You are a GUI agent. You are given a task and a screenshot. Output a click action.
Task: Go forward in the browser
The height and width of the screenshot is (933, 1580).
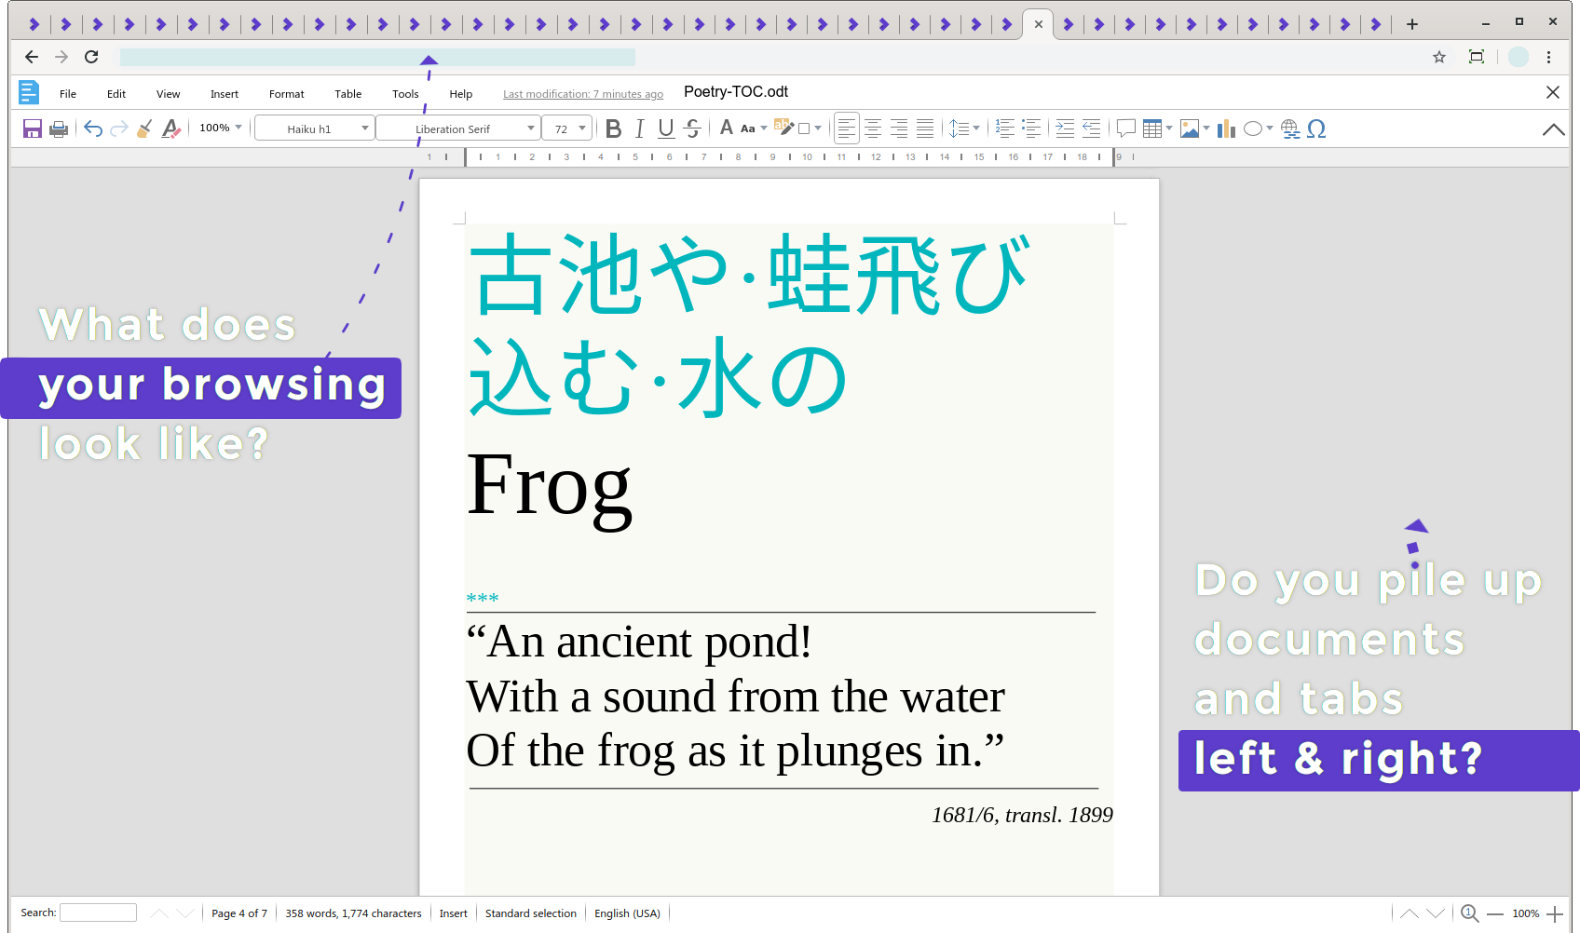pyautogui.click(x=61, y=57)
